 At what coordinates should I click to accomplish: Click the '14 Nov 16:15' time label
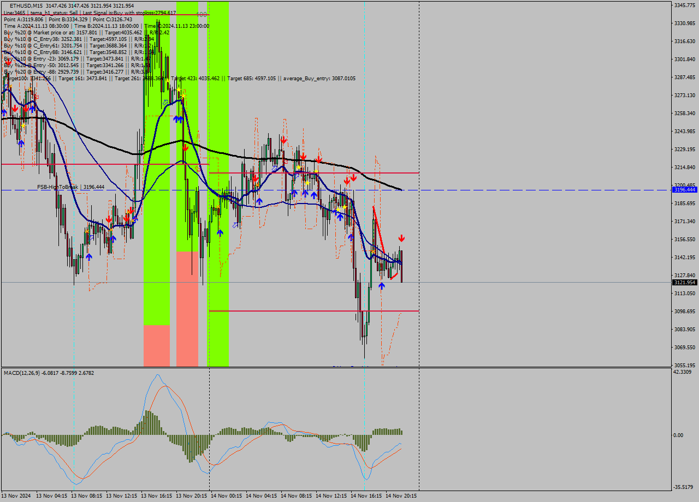(x=365, y=496)
